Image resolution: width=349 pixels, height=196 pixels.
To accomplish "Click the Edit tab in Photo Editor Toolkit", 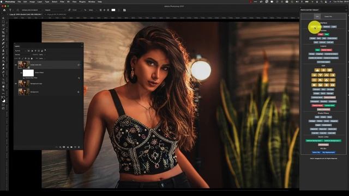I will (317, 16).
